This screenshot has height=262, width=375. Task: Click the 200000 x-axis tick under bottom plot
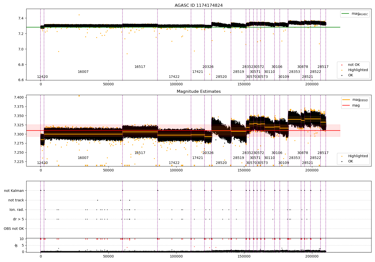point(312,256)
